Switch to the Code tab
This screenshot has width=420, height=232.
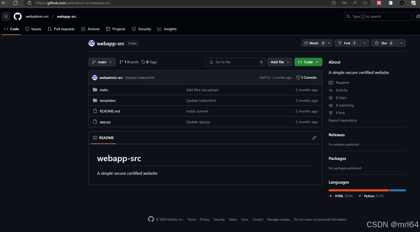click(x=11, y=29)
